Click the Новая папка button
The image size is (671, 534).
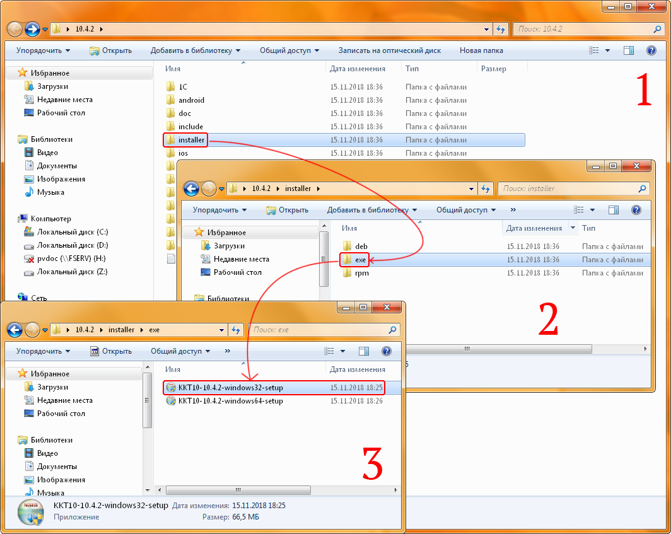(481, 50)
